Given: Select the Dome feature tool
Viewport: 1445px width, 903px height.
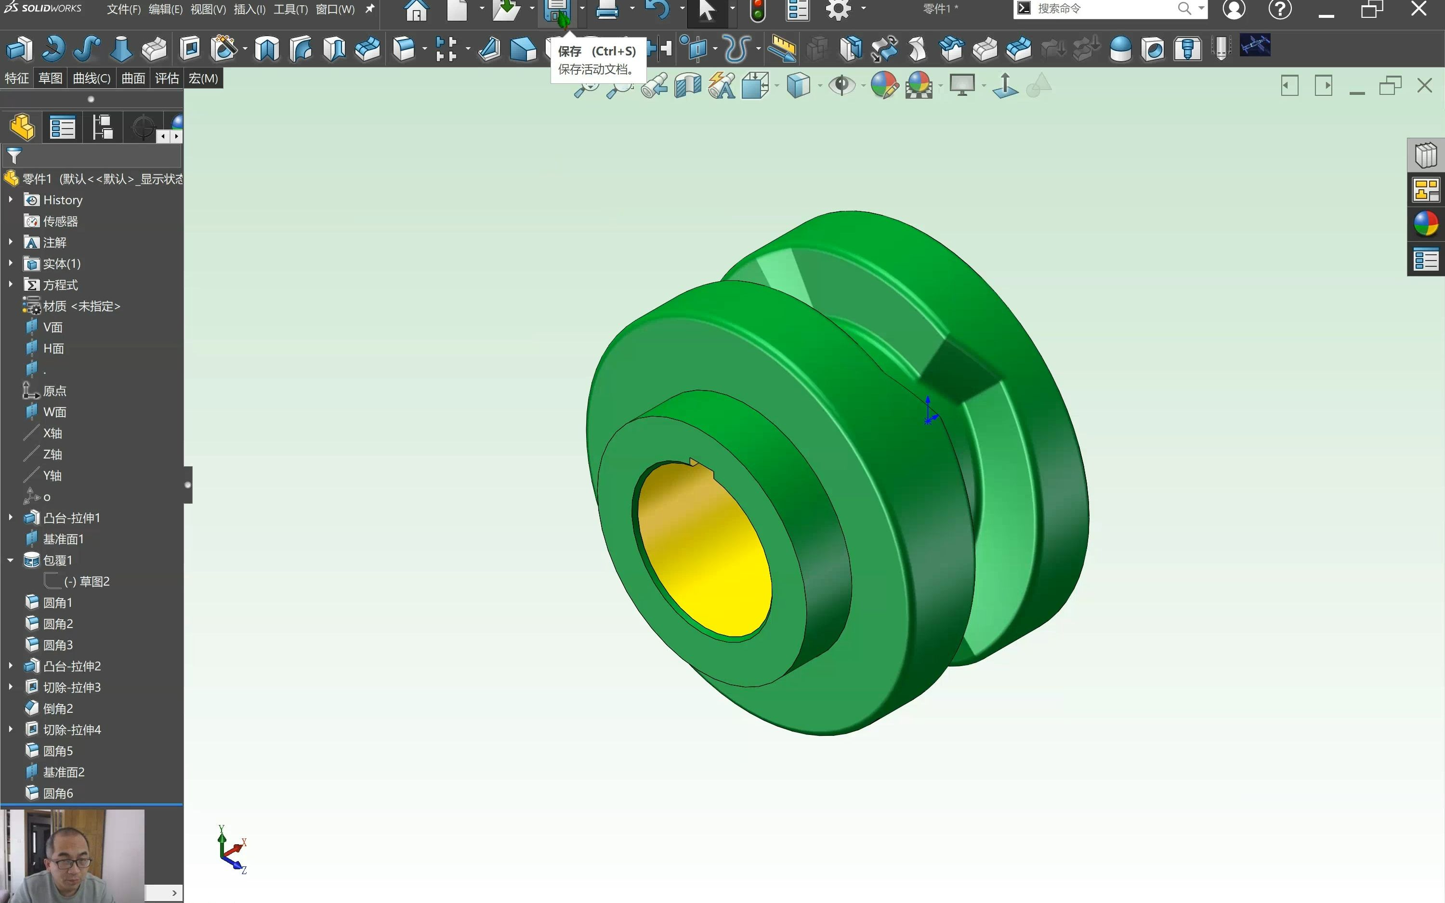Looking at the screenshot, I should [1120, 48].
